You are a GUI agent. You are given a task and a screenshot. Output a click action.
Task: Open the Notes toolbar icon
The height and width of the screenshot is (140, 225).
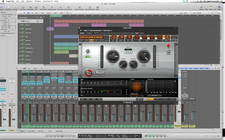[x=211, y=7]
